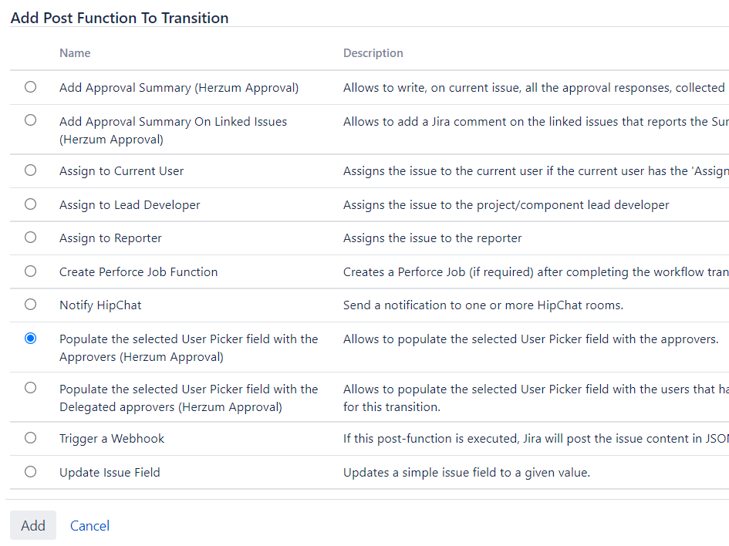Image resolution: width=729 pixels, height=546 pixels.
Task: Click the Cancel link
Action: 89,526
